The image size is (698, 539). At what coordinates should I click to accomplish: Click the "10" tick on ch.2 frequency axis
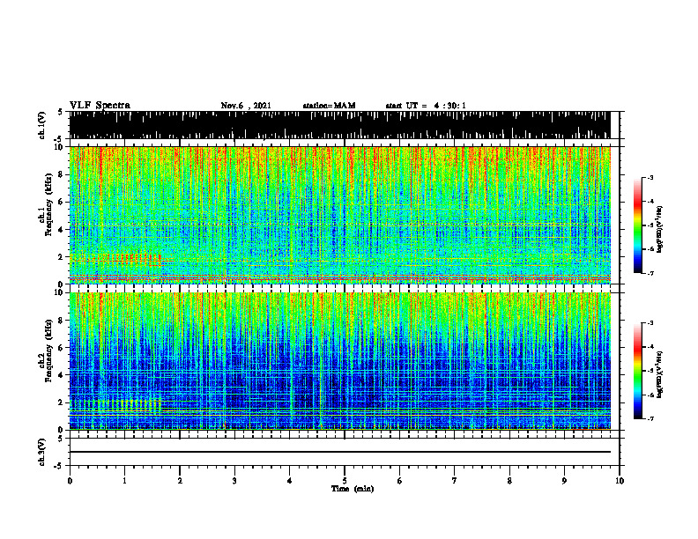tap(59, 292)
